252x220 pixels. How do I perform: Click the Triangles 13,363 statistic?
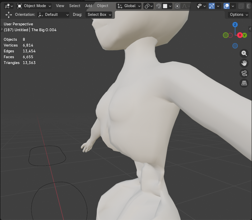20,63
